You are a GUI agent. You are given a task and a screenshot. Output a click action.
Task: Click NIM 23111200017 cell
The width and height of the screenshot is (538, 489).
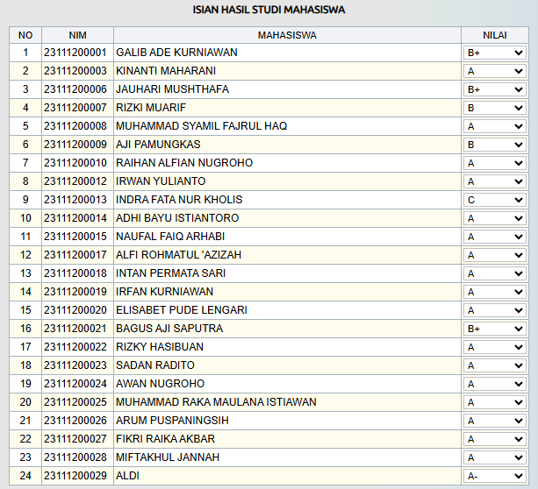(75, 255)
